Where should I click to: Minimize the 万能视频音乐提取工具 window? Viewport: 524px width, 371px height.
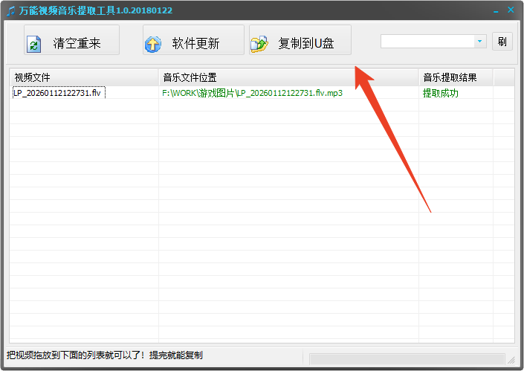496,10
